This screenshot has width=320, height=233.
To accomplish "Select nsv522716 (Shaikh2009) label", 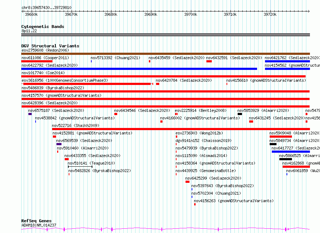I will (76, 125).
